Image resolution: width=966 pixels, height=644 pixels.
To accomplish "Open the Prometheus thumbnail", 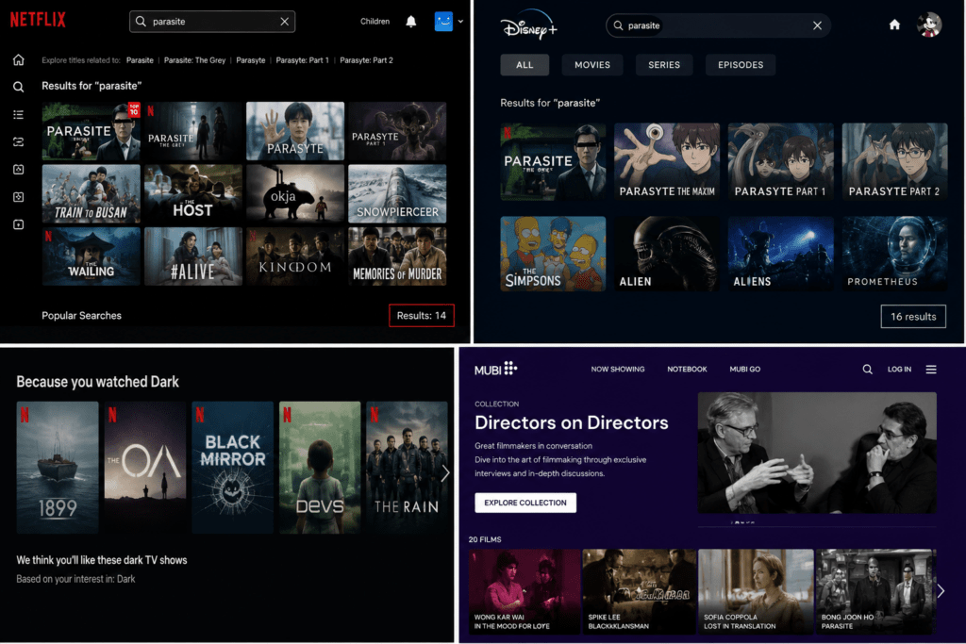I will tap(894, 253).
